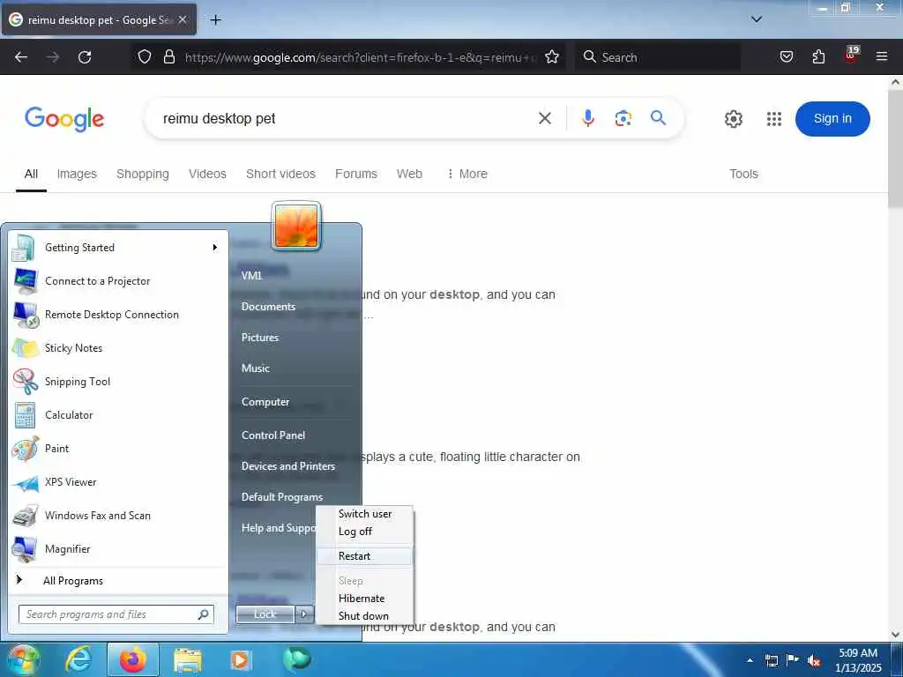Choose Shut down in power menu
The height and width of the screenshot is (677, 903).
(x=364, y=616)
